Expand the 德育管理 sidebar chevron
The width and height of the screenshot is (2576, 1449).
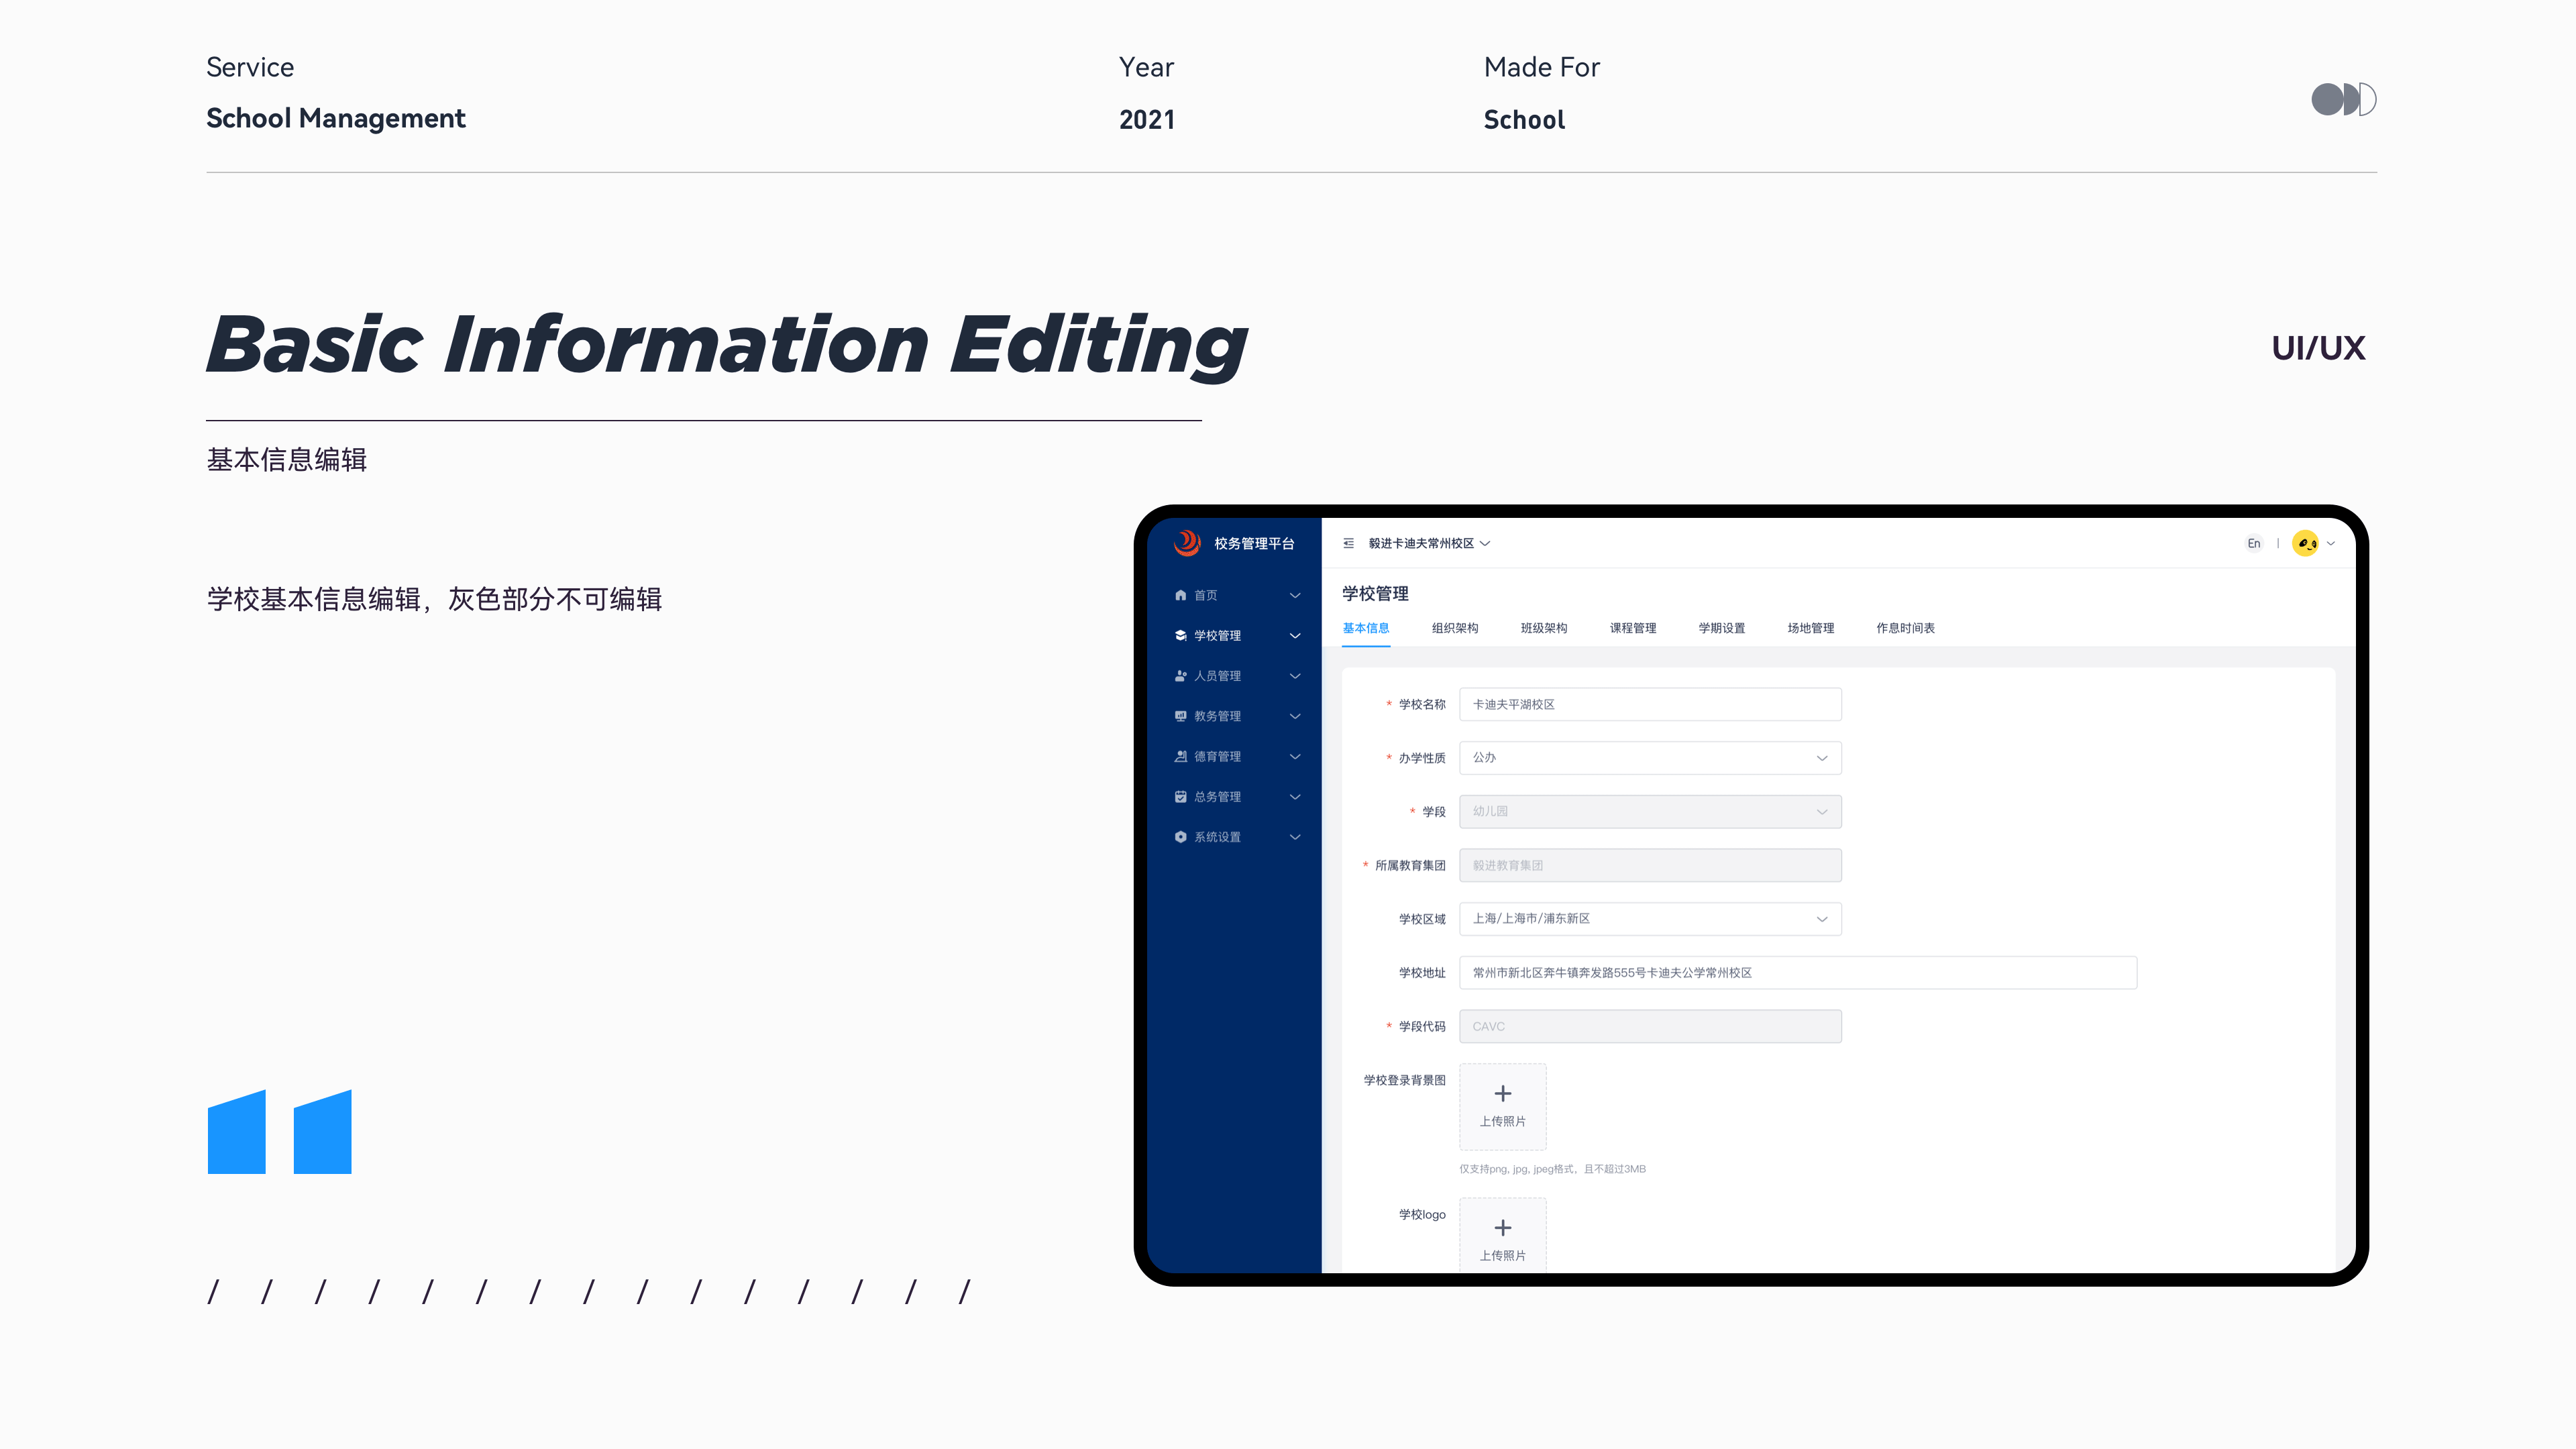(1295, 756)
